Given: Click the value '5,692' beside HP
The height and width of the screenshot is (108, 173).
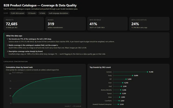Looking at the screenshot, I should click(x=129, y=79).
